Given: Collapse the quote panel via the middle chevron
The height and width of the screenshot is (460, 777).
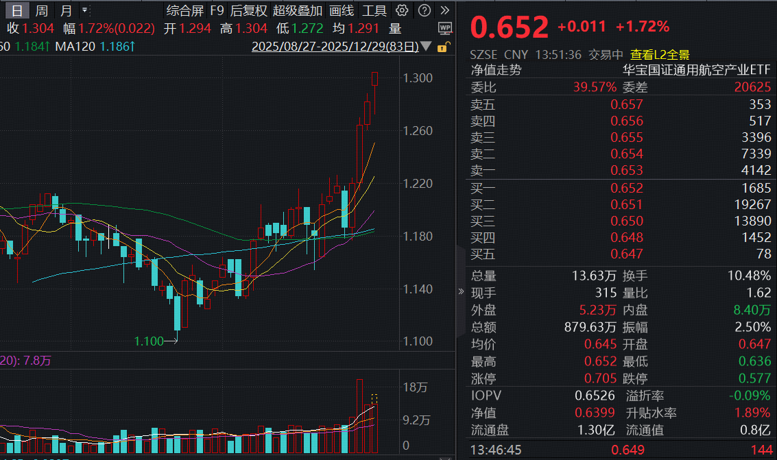Looking at the screenshot, I should 459,291.
